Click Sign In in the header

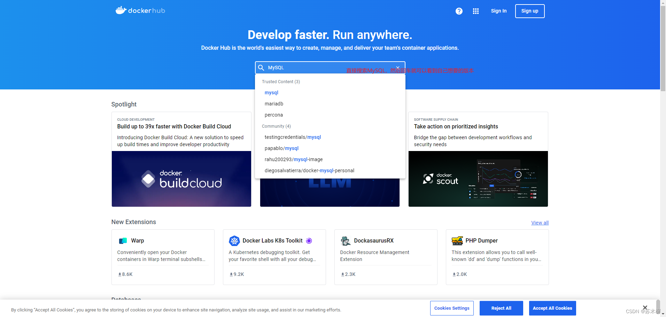(499, 11)
